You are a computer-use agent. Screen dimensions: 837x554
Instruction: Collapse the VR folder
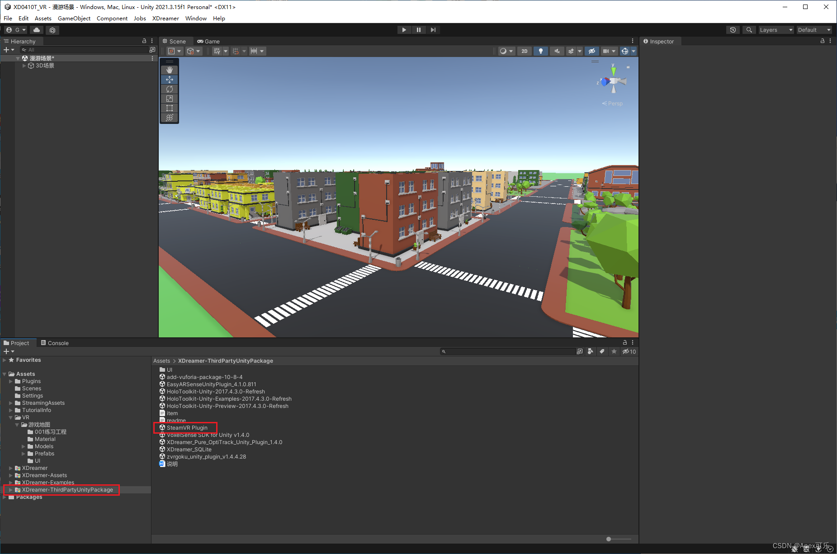coord(11,417)
